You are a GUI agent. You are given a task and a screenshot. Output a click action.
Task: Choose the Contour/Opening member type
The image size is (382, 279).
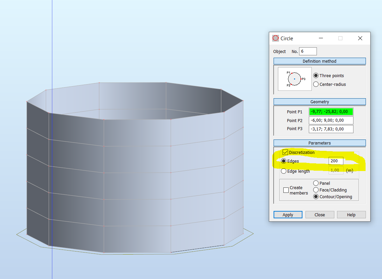click(316, 197)
